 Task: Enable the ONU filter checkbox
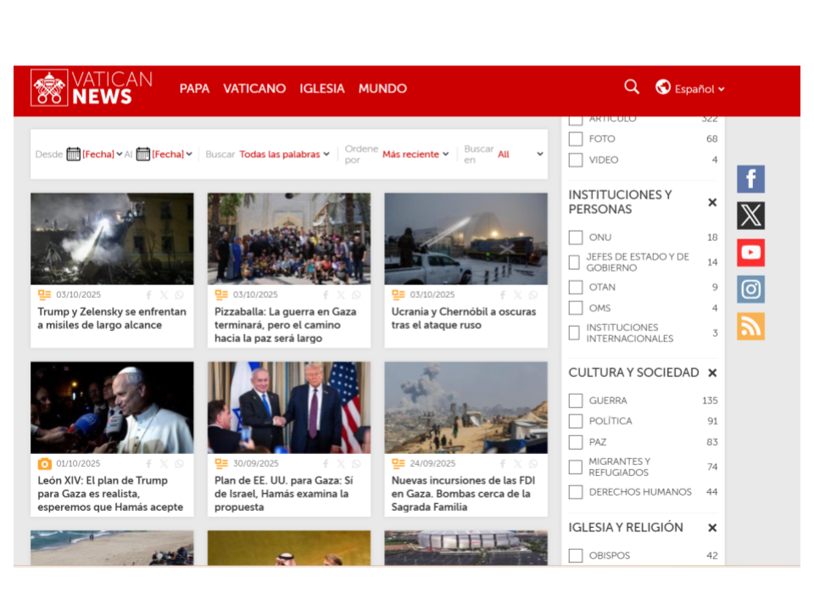(x=576, y=238)
